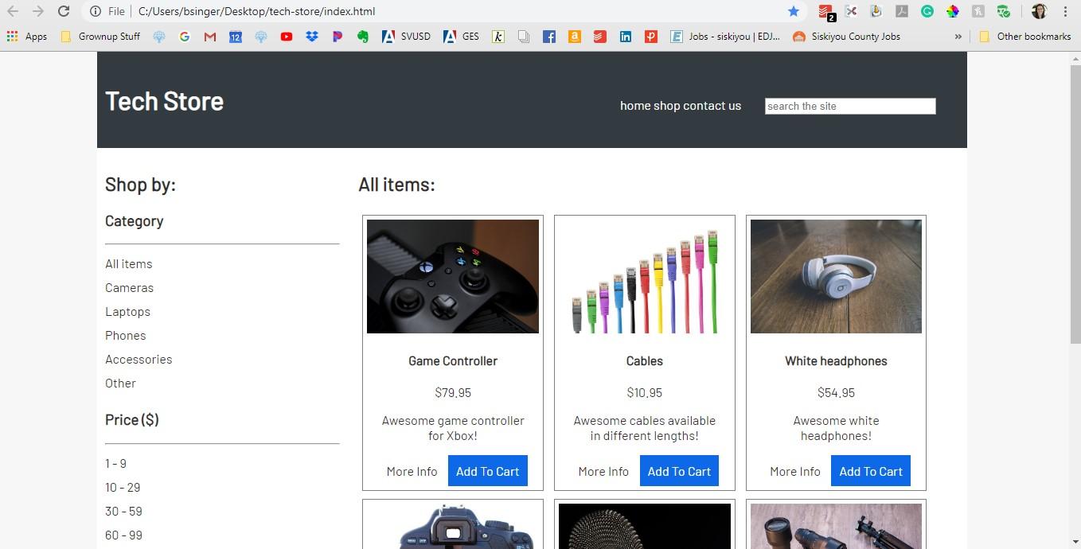Open the YouTube bookmark icon
Viewport: 1081px width, 549px height.
tap(287, 36)
